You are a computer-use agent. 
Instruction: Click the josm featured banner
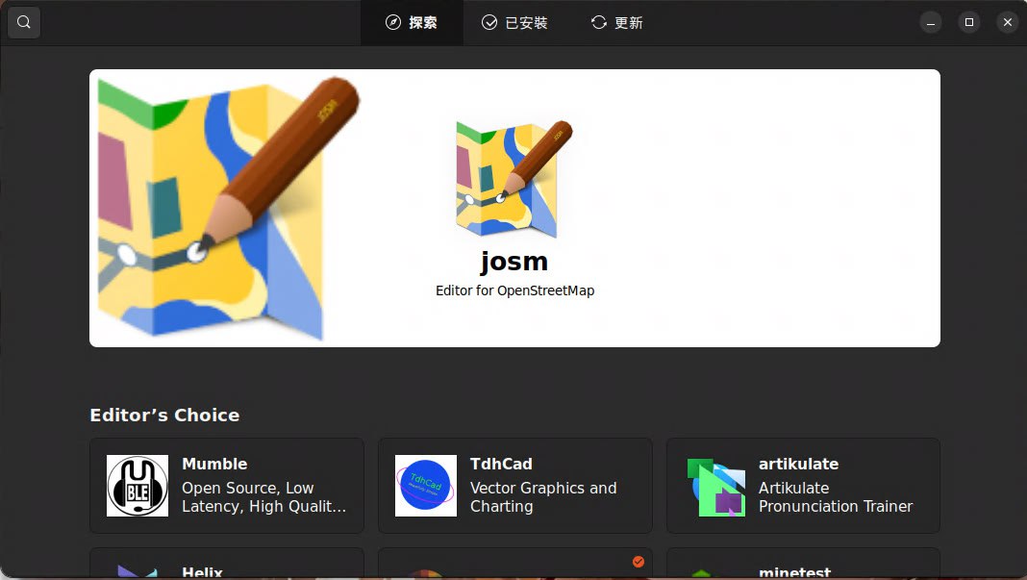click(x=514, y=209)
